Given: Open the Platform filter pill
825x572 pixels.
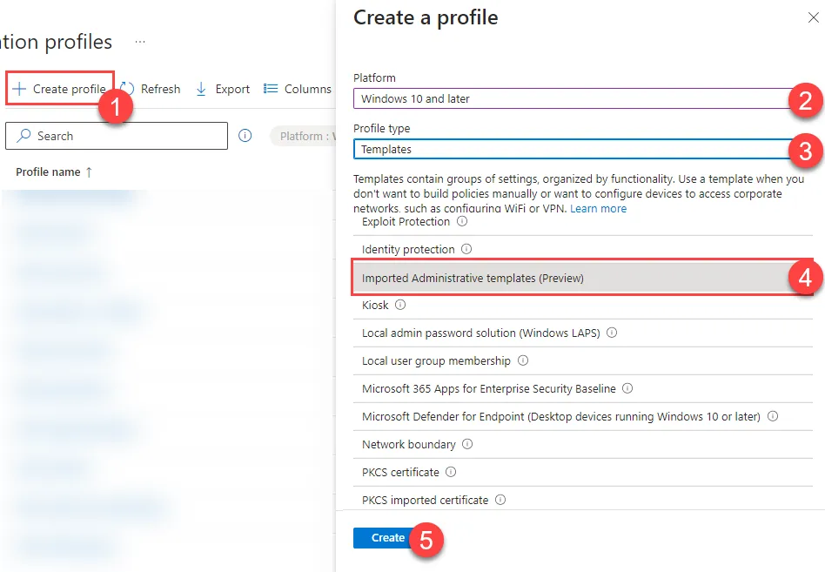Looking at the screenshot, I should click(x=303, y=137).
